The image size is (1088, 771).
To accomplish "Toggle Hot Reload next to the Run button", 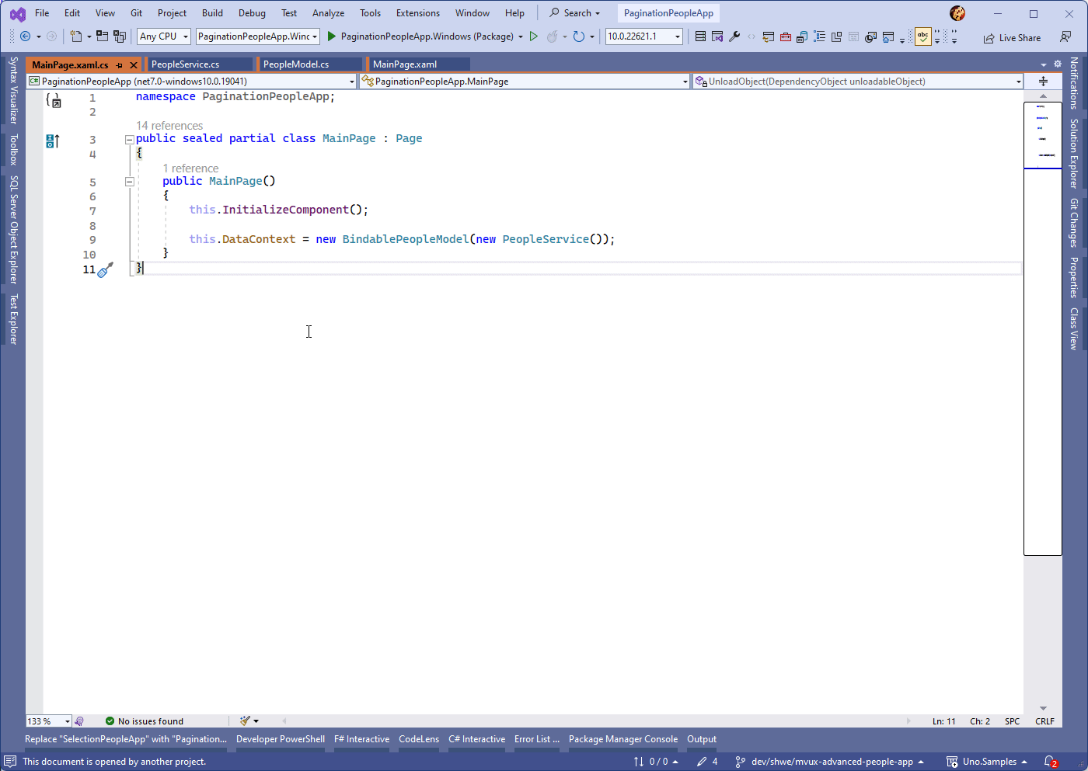I will (x=552, y=36).
